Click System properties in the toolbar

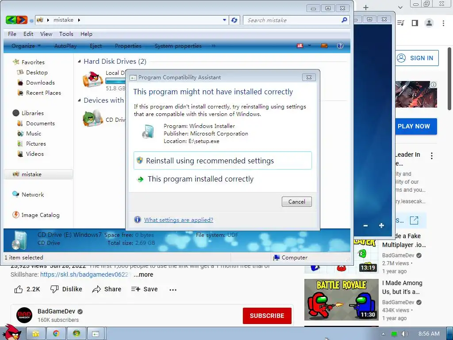(178, 46)
